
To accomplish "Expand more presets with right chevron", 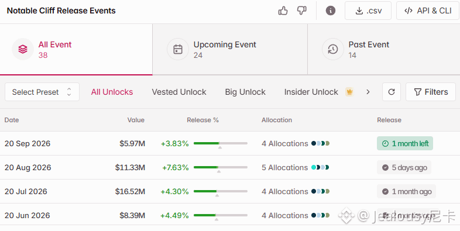I will coord(368,92).
